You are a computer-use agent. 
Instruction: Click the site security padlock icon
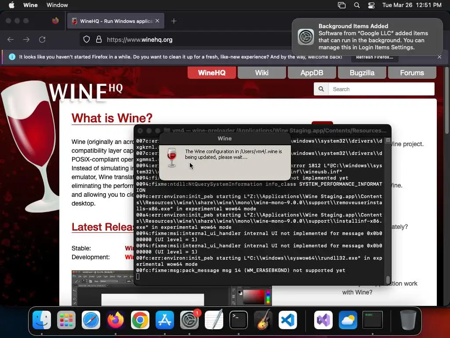(x=99, y=40)
